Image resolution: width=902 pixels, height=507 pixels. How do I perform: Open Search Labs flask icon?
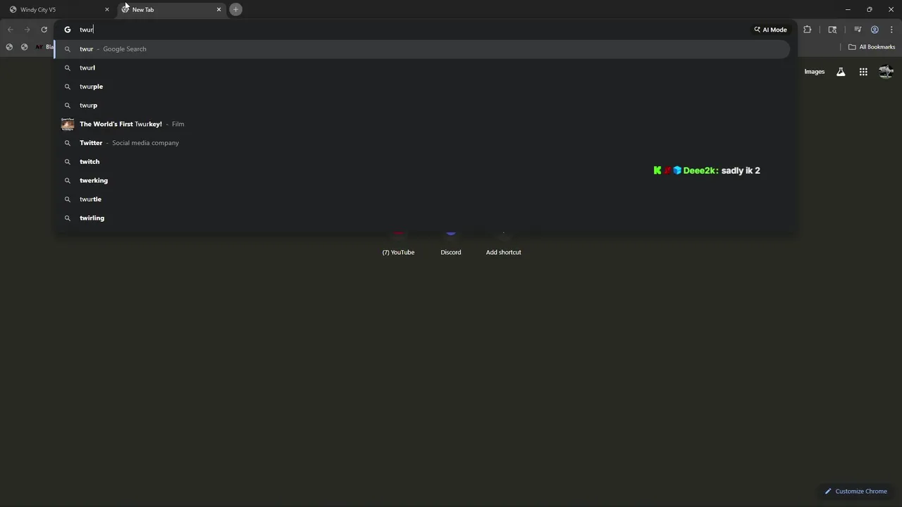(841, 72)
